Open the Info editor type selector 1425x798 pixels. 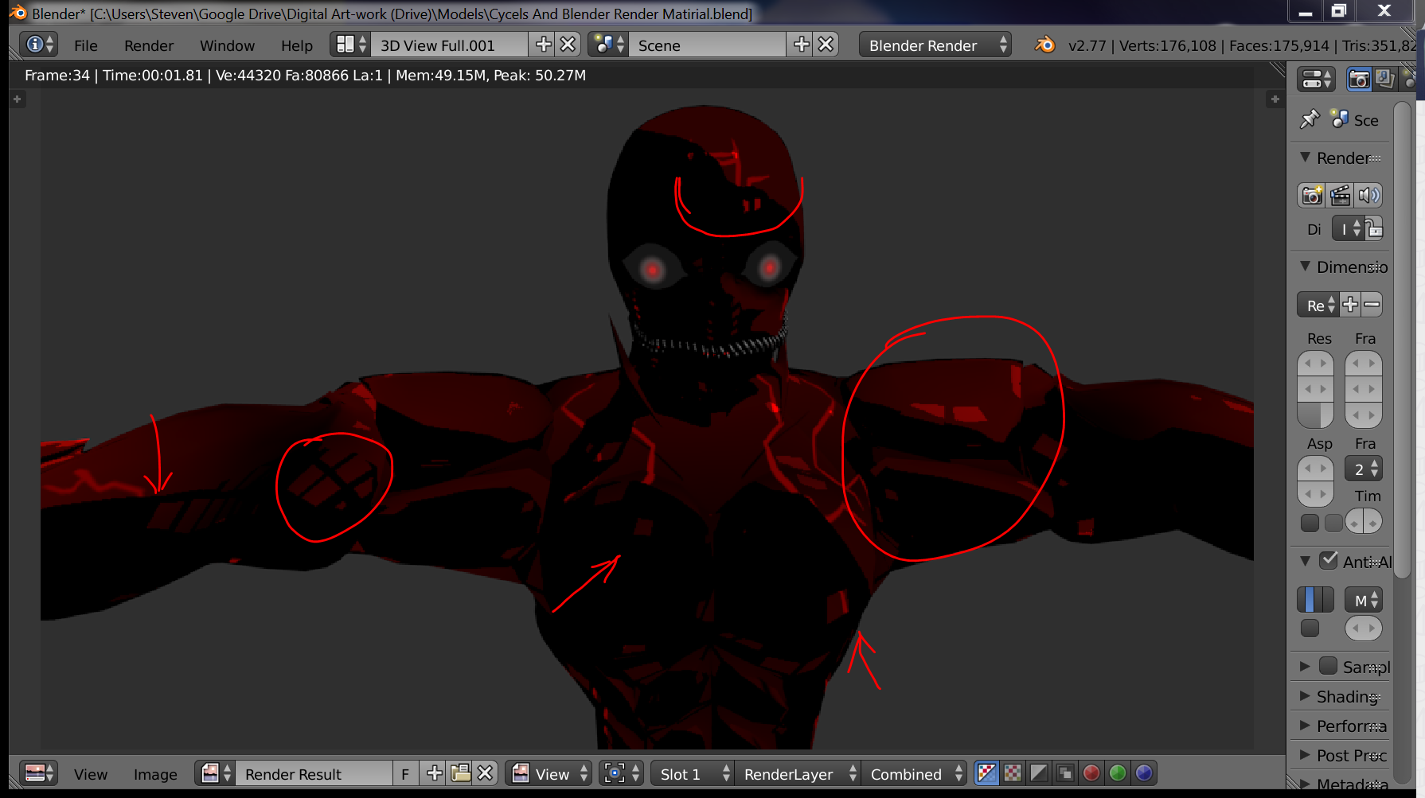point(38,45)
